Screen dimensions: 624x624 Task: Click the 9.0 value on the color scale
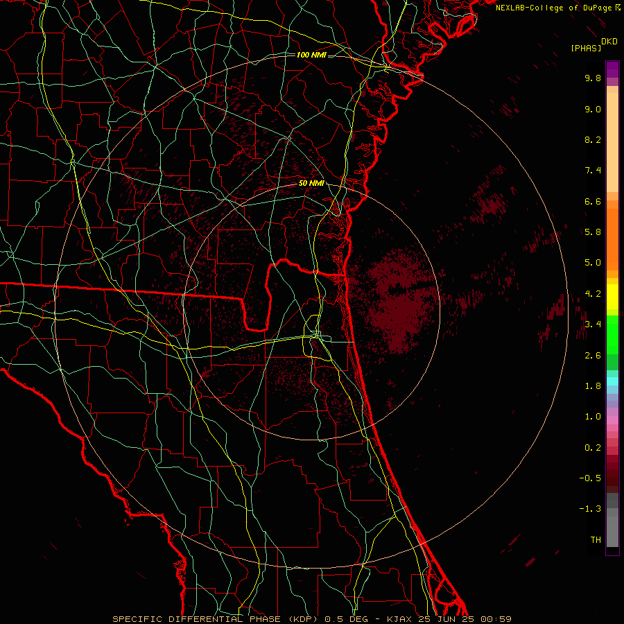click(x=593, y=109)
